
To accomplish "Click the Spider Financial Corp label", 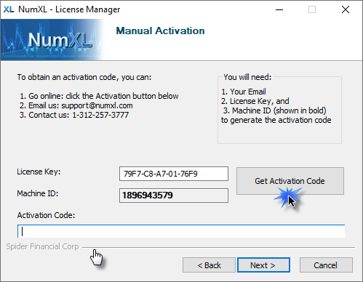I will 42,246.
